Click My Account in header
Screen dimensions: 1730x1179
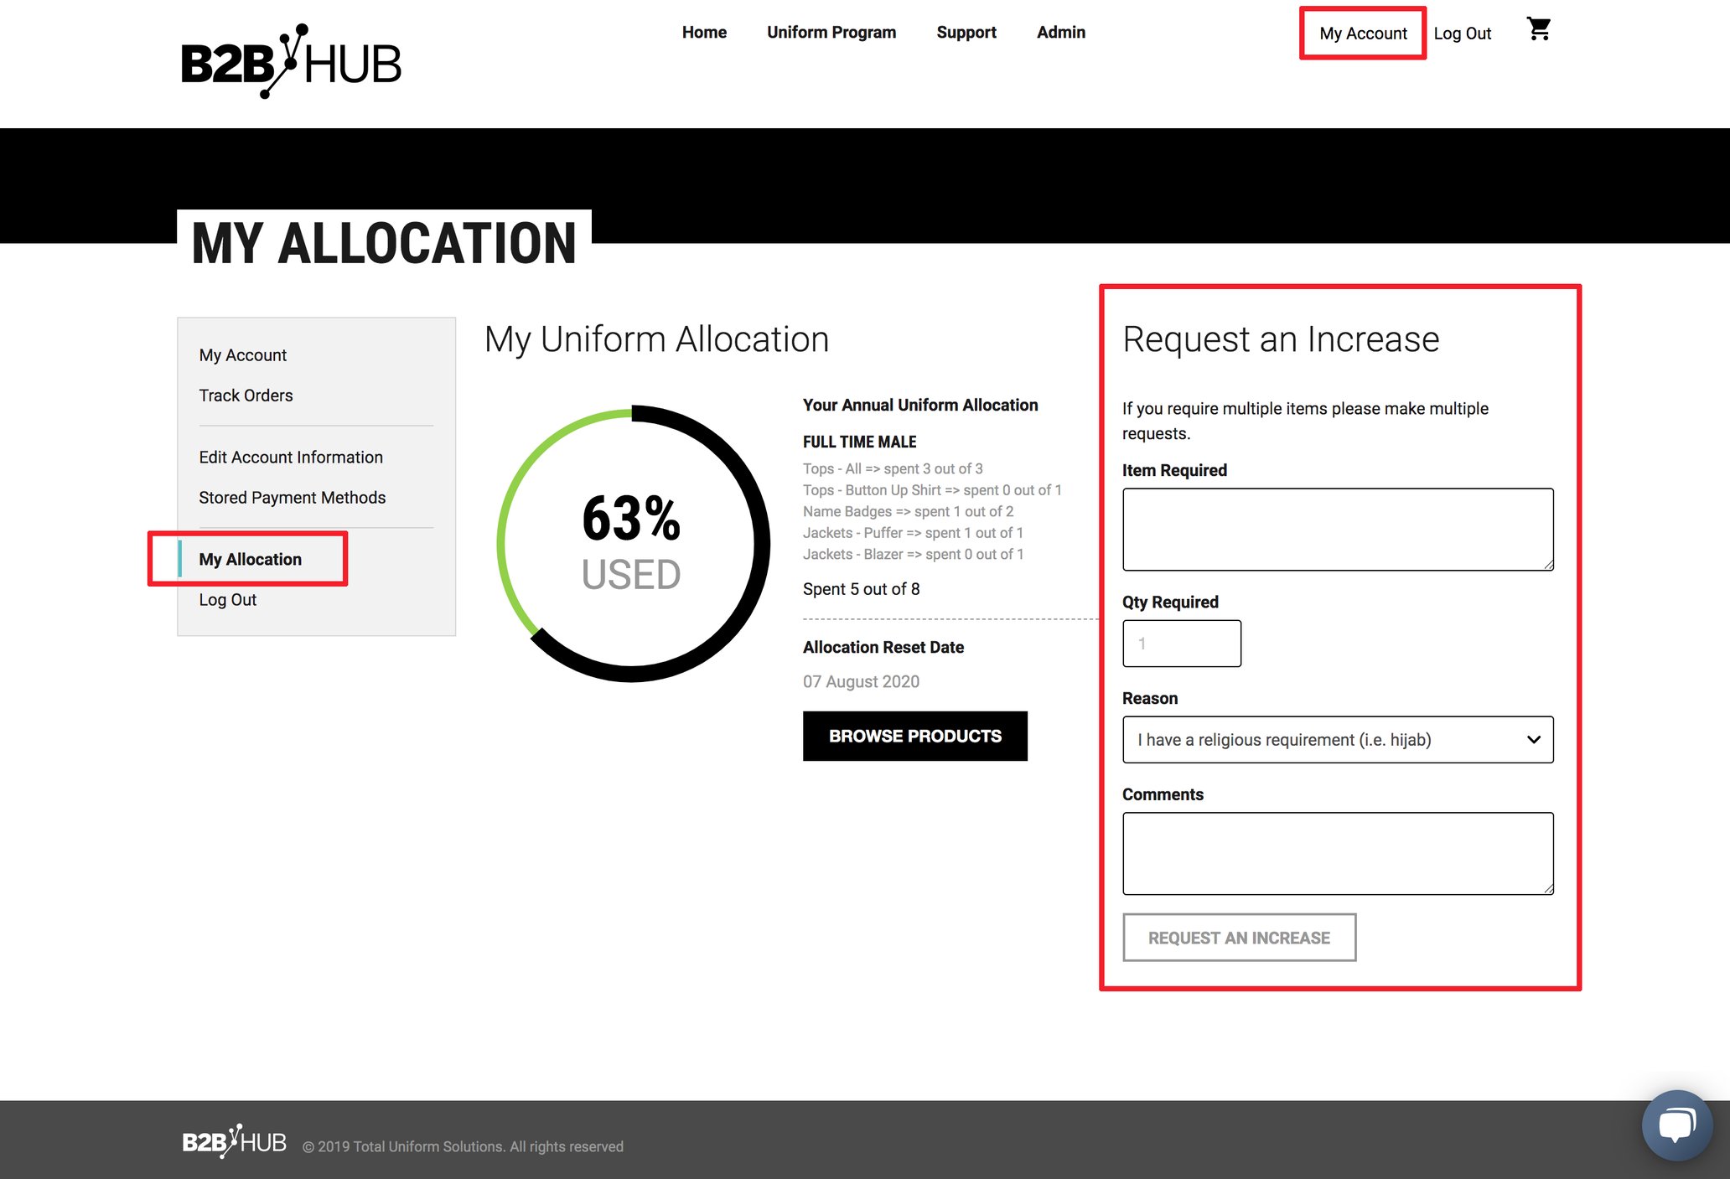1362,34
